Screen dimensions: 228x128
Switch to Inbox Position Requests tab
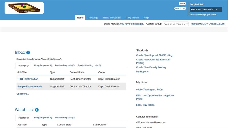65,65
